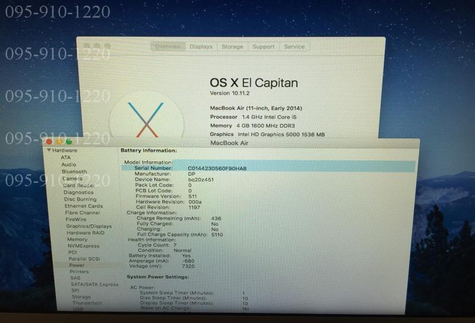Click the Processor 1.4 GHz Intel Core i5 line
Image resolution: width=475 pixels, height=323 pixels.
[x=254, y=117]
